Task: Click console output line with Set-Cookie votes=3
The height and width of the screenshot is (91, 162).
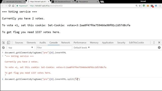Action: tap(55, 67)
